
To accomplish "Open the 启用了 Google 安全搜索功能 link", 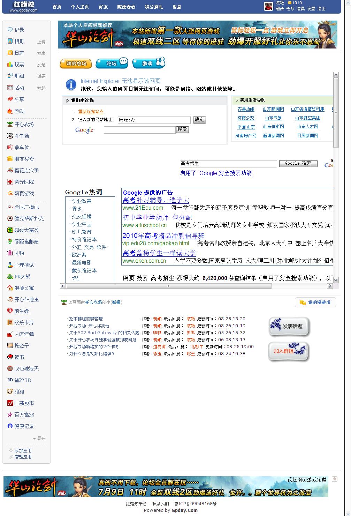I will [216, 173].
